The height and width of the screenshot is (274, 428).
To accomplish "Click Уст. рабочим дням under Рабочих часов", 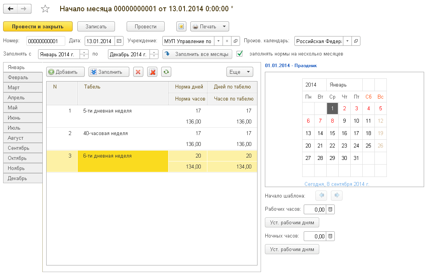I will tap(292, 222).
